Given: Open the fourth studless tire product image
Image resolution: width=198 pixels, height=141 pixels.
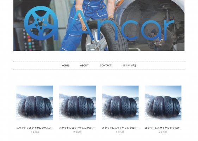Looking at the screenshot, I should [163, 103].
